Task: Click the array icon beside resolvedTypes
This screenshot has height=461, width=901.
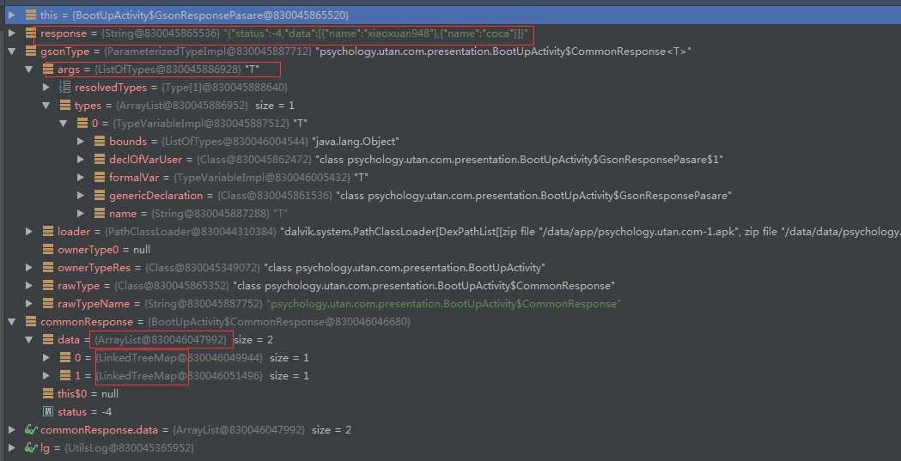Action: (65, 88)
